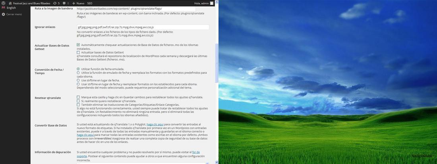Viewport: 437px width, 164px height.
Task: Check Actualizar bases de Datos Gettext
Action: pyautogui.click(x=78, y=52)
